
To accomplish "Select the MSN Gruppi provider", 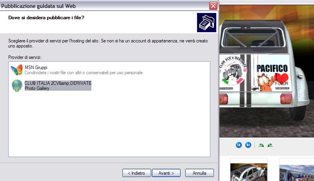I will [x=84, y=70].
